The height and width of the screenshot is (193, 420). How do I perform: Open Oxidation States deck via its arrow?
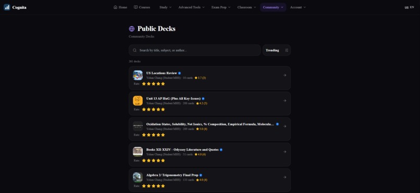(285, 126)
